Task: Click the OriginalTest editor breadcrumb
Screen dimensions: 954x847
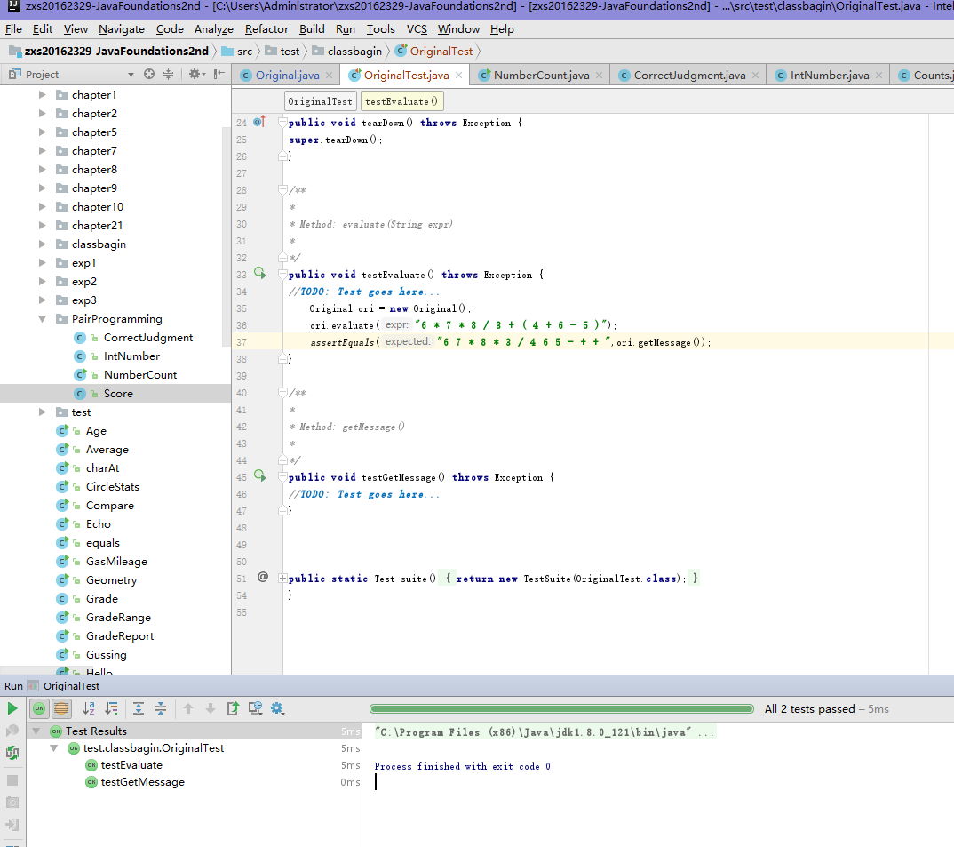Action: [x=320, y=101]
